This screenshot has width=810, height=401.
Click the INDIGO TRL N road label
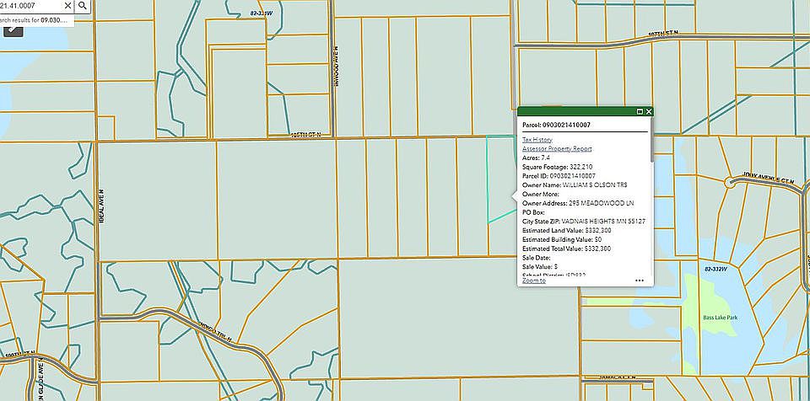[215, 332]
